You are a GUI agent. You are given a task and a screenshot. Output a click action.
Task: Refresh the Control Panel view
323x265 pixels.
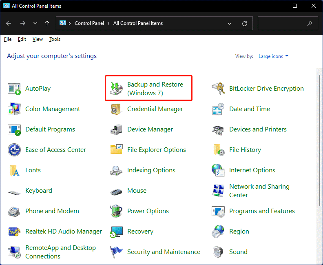tap(245, 24)
